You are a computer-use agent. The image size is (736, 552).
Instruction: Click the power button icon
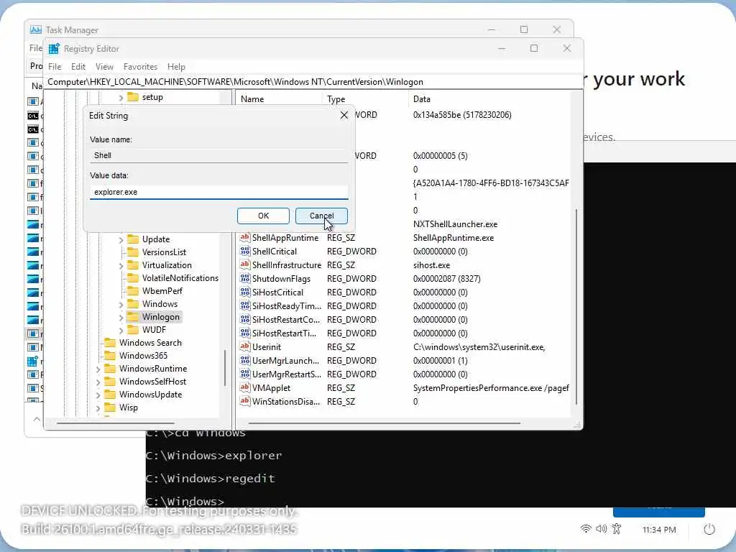pyautogui.click(x=709, y=530)
